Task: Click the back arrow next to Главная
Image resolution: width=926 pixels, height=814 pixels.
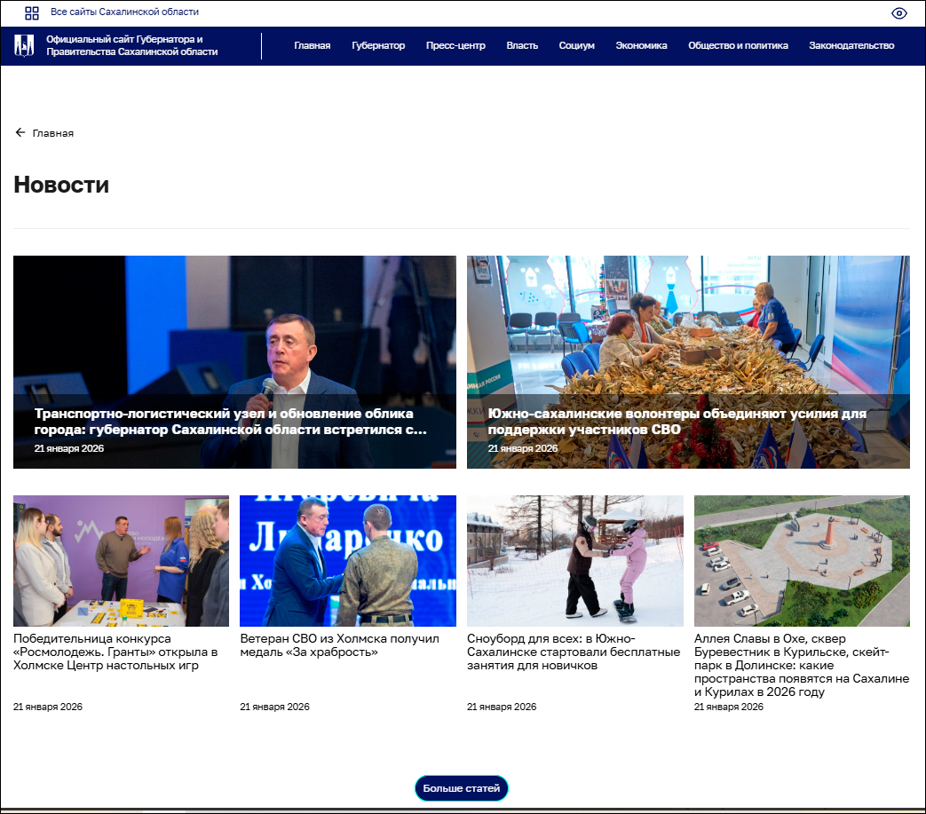Action: [x=20, y=133]
